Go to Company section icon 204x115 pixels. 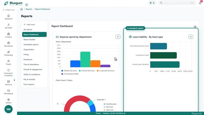9,34
